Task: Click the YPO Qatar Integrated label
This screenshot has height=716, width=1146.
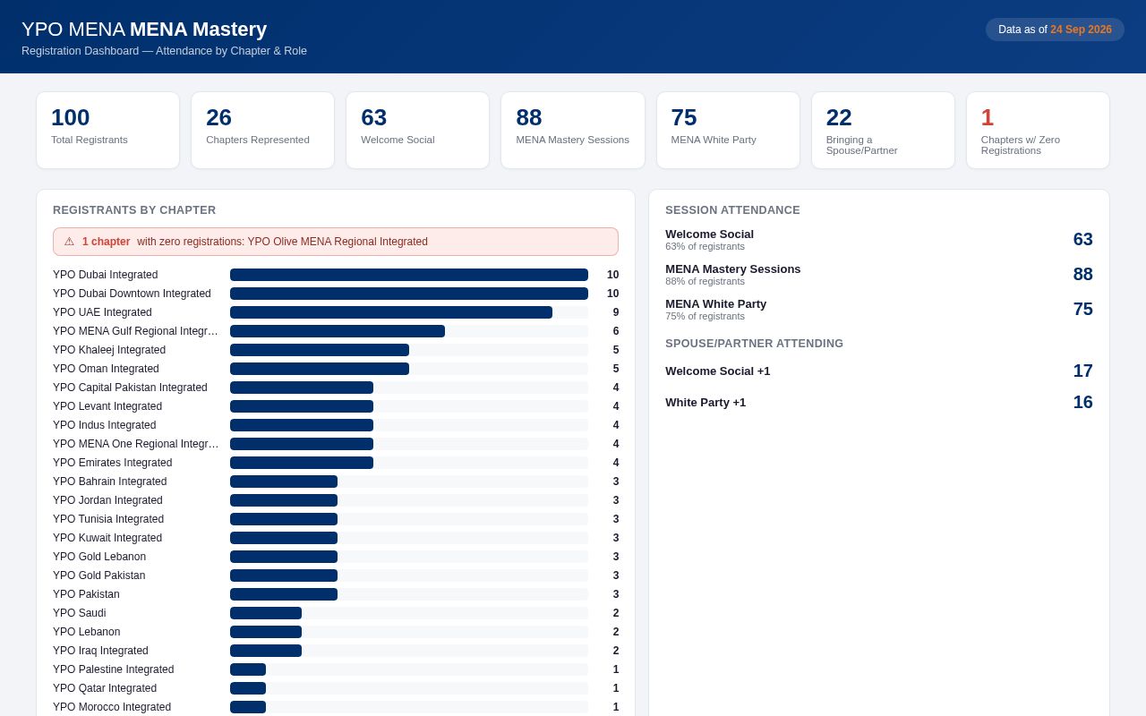Action: click(105, 688)
